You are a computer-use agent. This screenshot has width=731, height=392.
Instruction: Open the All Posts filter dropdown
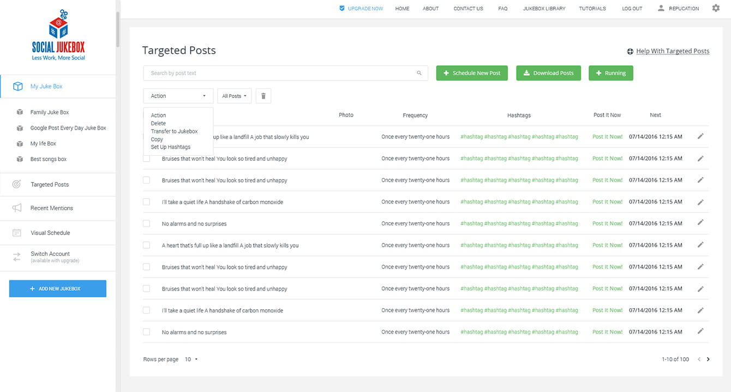point(235,96)
